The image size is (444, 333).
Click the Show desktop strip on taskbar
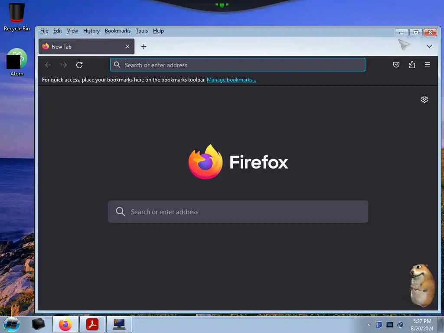[x=441, y=324]
